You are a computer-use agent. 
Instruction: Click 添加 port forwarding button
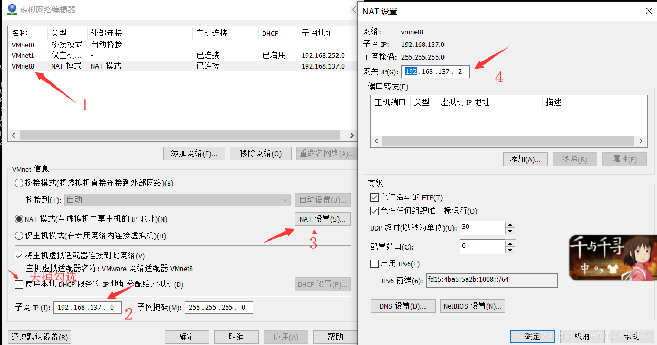pyautogui.click(x=526, y=159)
